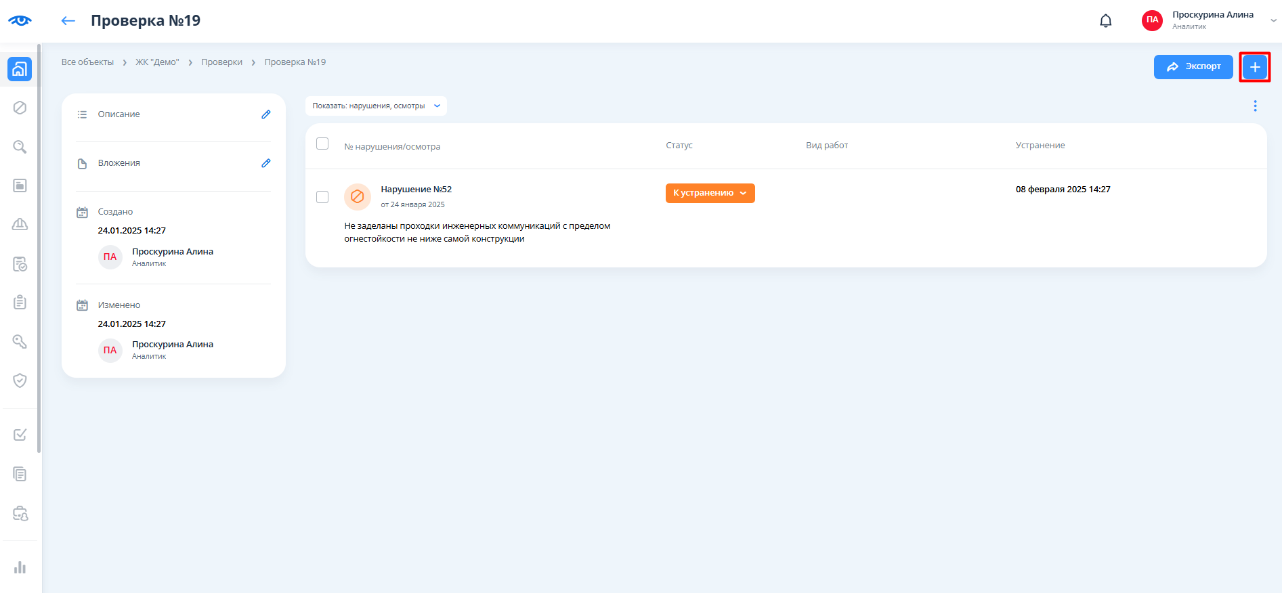Select all rows with header checkbox
The image size is (1282, 593).
(x=322, y=144)
